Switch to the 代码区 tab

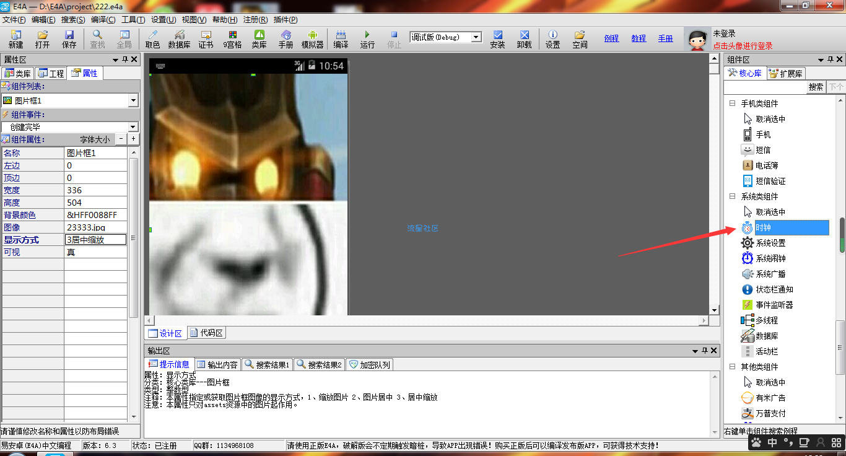pos(206,333)
